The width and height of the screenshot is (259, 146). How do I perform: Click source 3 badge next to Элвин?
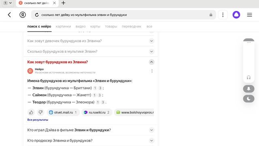click(100, 88)
